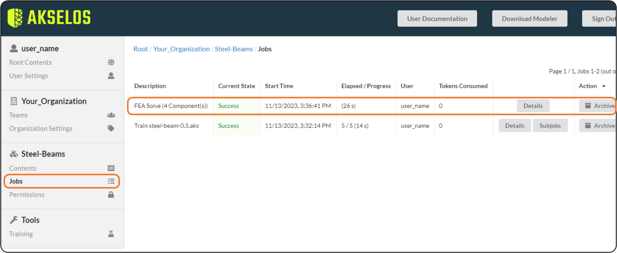Open Details for Train steel-beam-0.5.aks job
The height and width of the screenshot is (253, 617).
(x=515, y=126)
